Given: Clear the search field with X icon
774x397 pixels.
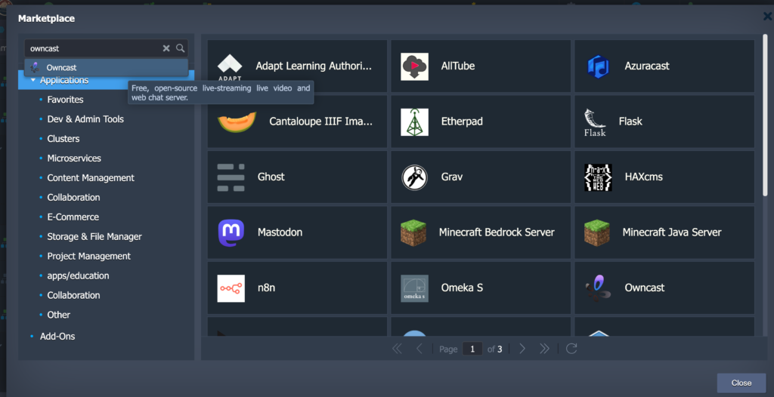Looking at the screenshot, I should (x=166, y=48).
